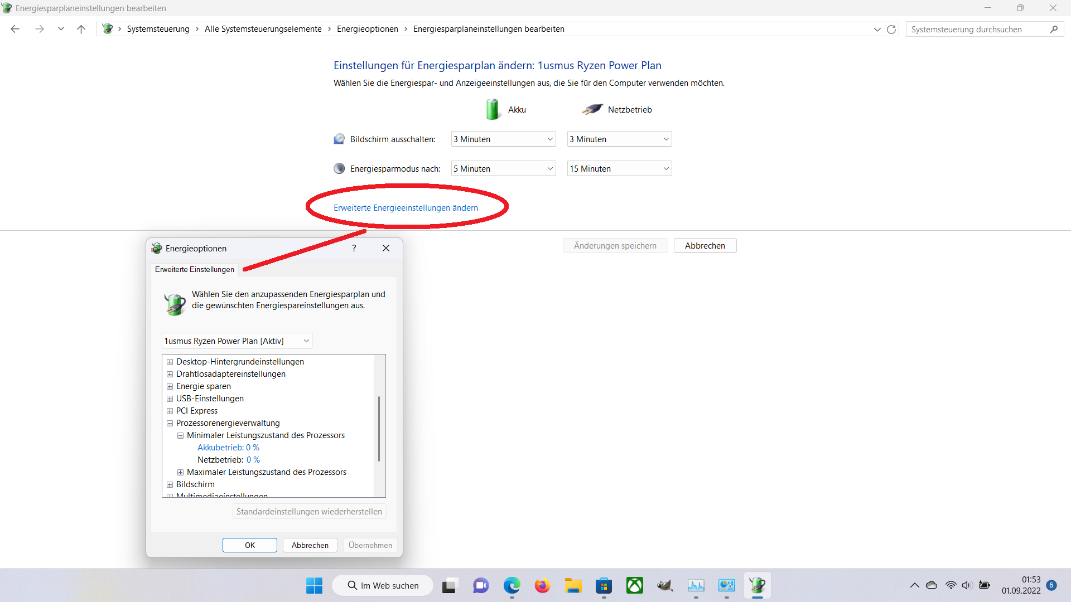Collapse Prozessorenergieverwaltung tree node
The height and width of the screenshot is (602, 1071).
(170, 423)
